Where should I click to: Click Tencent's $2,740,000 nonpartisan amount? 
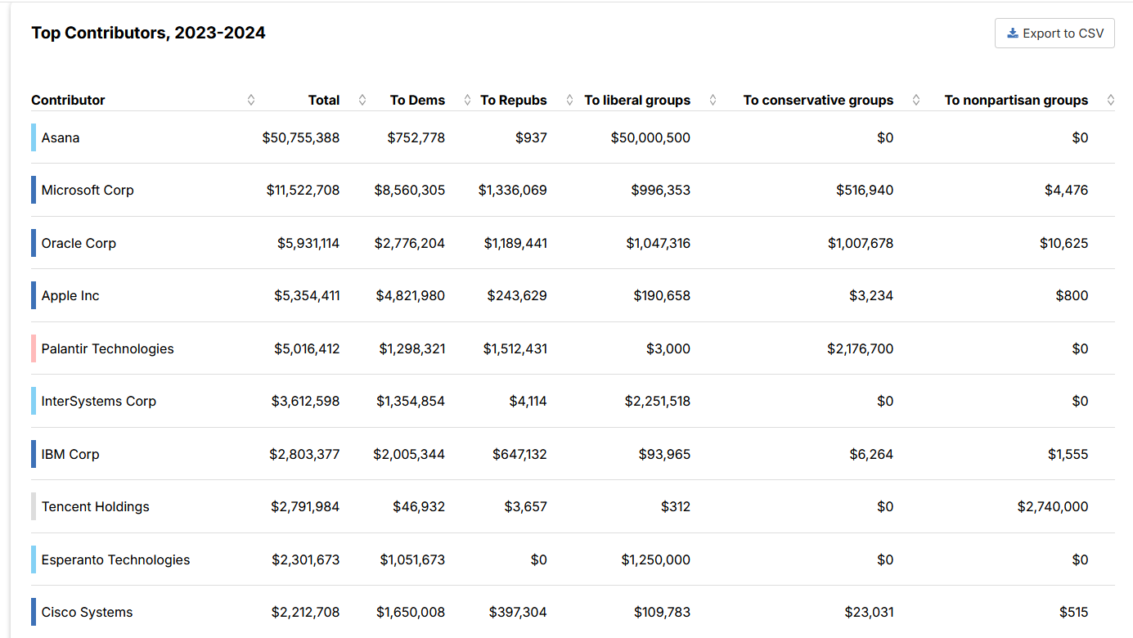pos(1052,506)
